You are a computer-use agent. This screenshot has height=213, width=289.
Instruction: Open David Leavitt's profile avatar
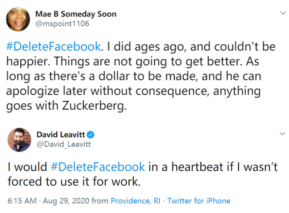(x=19, y=139)
